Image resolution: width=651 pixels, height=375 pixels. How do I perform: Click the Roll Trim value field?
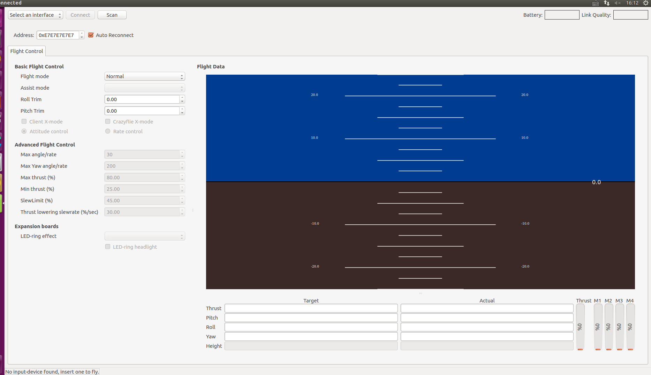(x=142, y=99)
